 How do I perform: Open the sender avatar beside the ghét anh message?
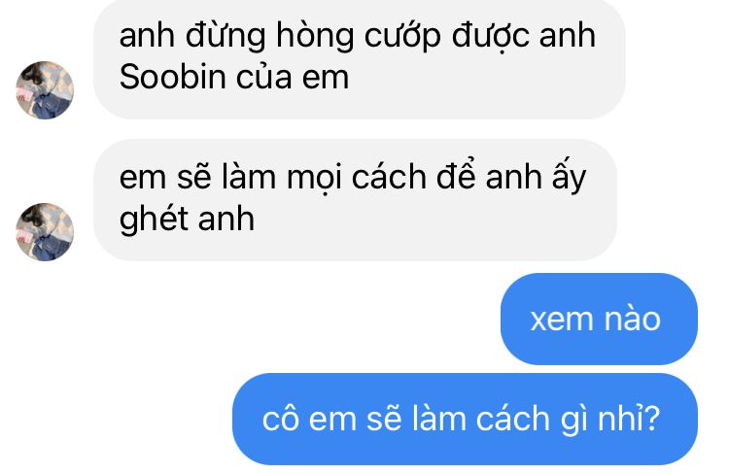[45, 232]
